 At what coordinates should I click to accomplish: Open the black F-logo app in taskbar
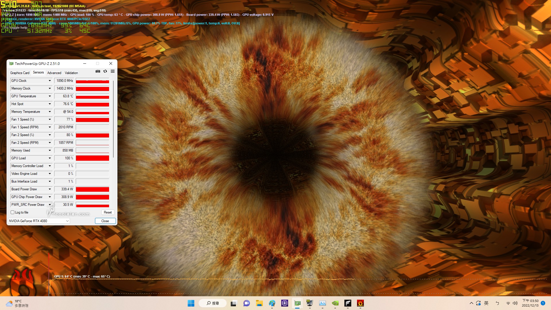pyautogui.click(x=348, y=303)
